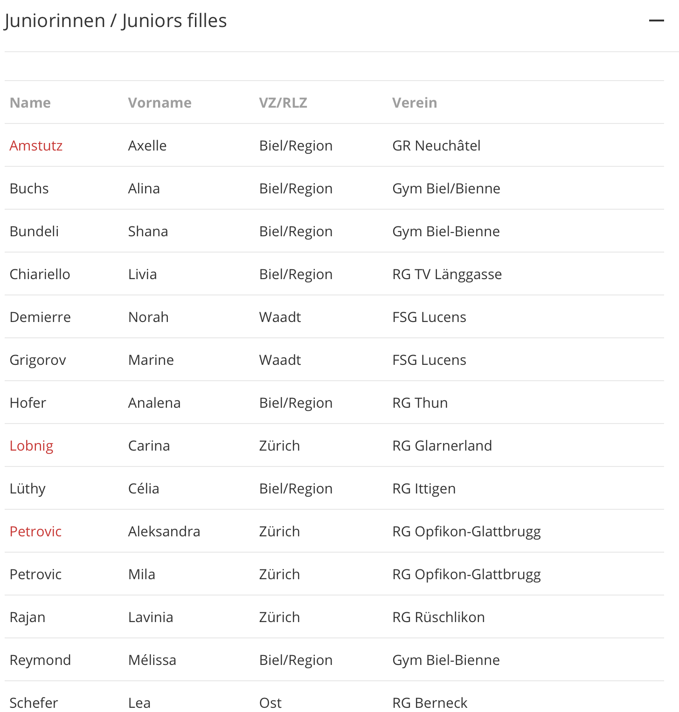Viewport: 679px width, 712px height.
Task: Select the Bundeli surname cell
Action: (35, 231)
